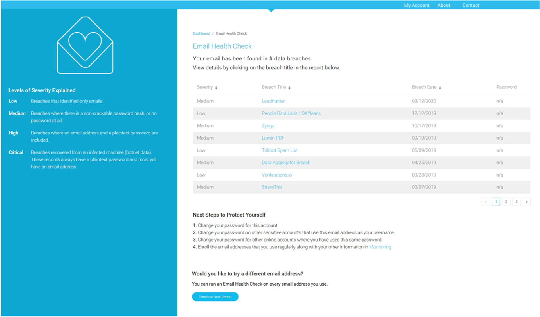Screen dimensions: 540x317
Task: Open People Data Labs / OXYleads breach
Action: coord(291,113)
